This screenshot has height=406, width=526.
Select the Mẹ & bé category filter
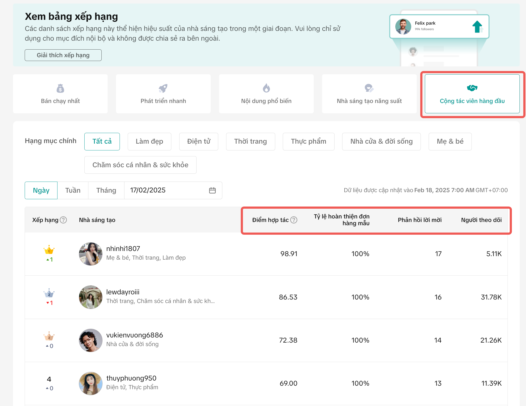click(450, 141)
